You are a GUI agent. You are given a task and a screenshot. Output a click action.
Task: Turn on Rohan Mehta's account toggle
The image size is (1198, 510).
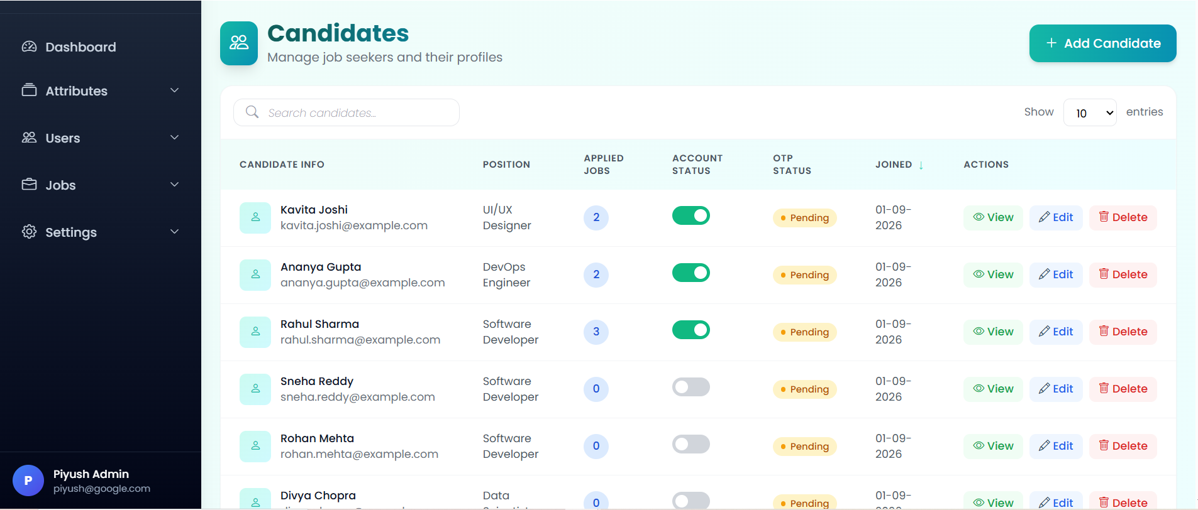pyautogui.click(x=691, y=445)
